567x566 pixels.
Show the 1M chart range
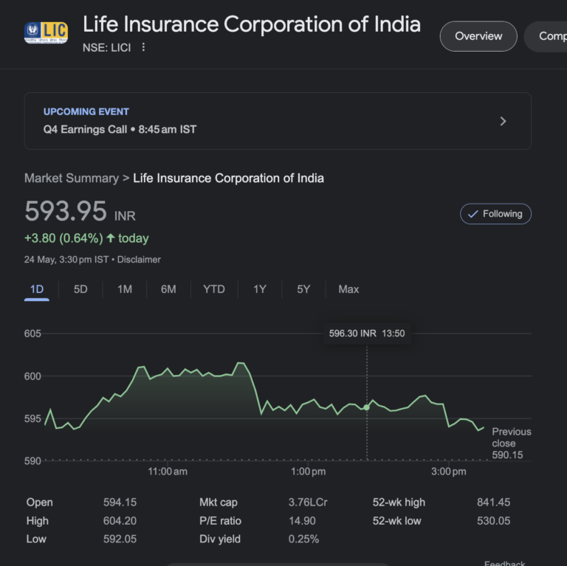coord(125,289)
